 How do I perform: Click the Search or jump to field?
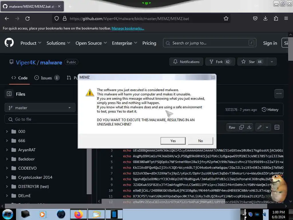coord(209,43)
